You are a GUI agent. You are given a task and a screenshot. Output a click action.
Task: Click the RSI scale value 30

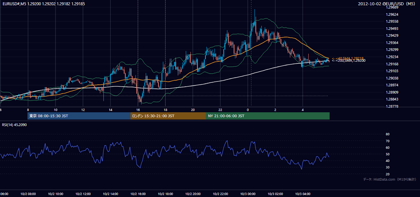(387, 167)
